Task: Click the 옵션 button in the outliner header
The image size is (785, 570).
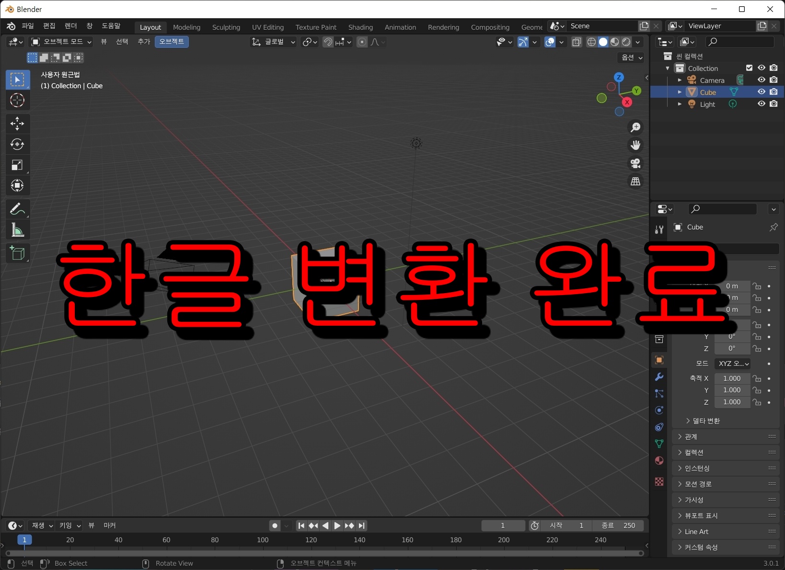Action: 630,57
